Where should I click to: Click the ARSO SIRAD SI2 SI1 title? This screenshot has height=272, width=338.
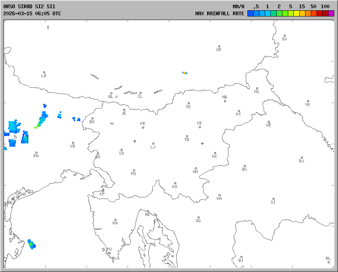click(29, 7)
